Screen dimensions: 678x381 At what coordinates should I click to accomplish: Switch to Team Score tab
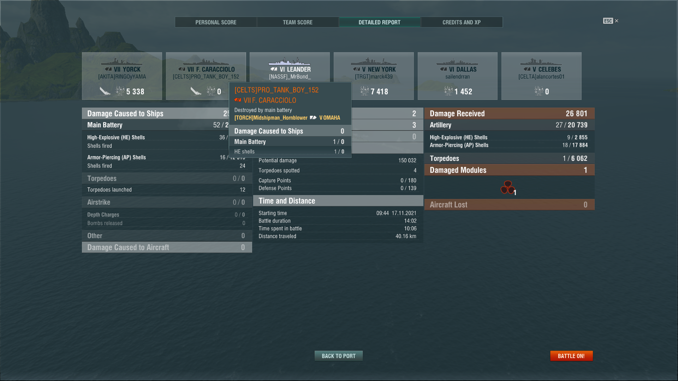point(297,22)
